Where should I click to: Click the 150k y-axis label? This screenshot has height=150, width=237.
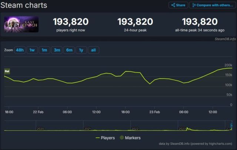(228, 75)
